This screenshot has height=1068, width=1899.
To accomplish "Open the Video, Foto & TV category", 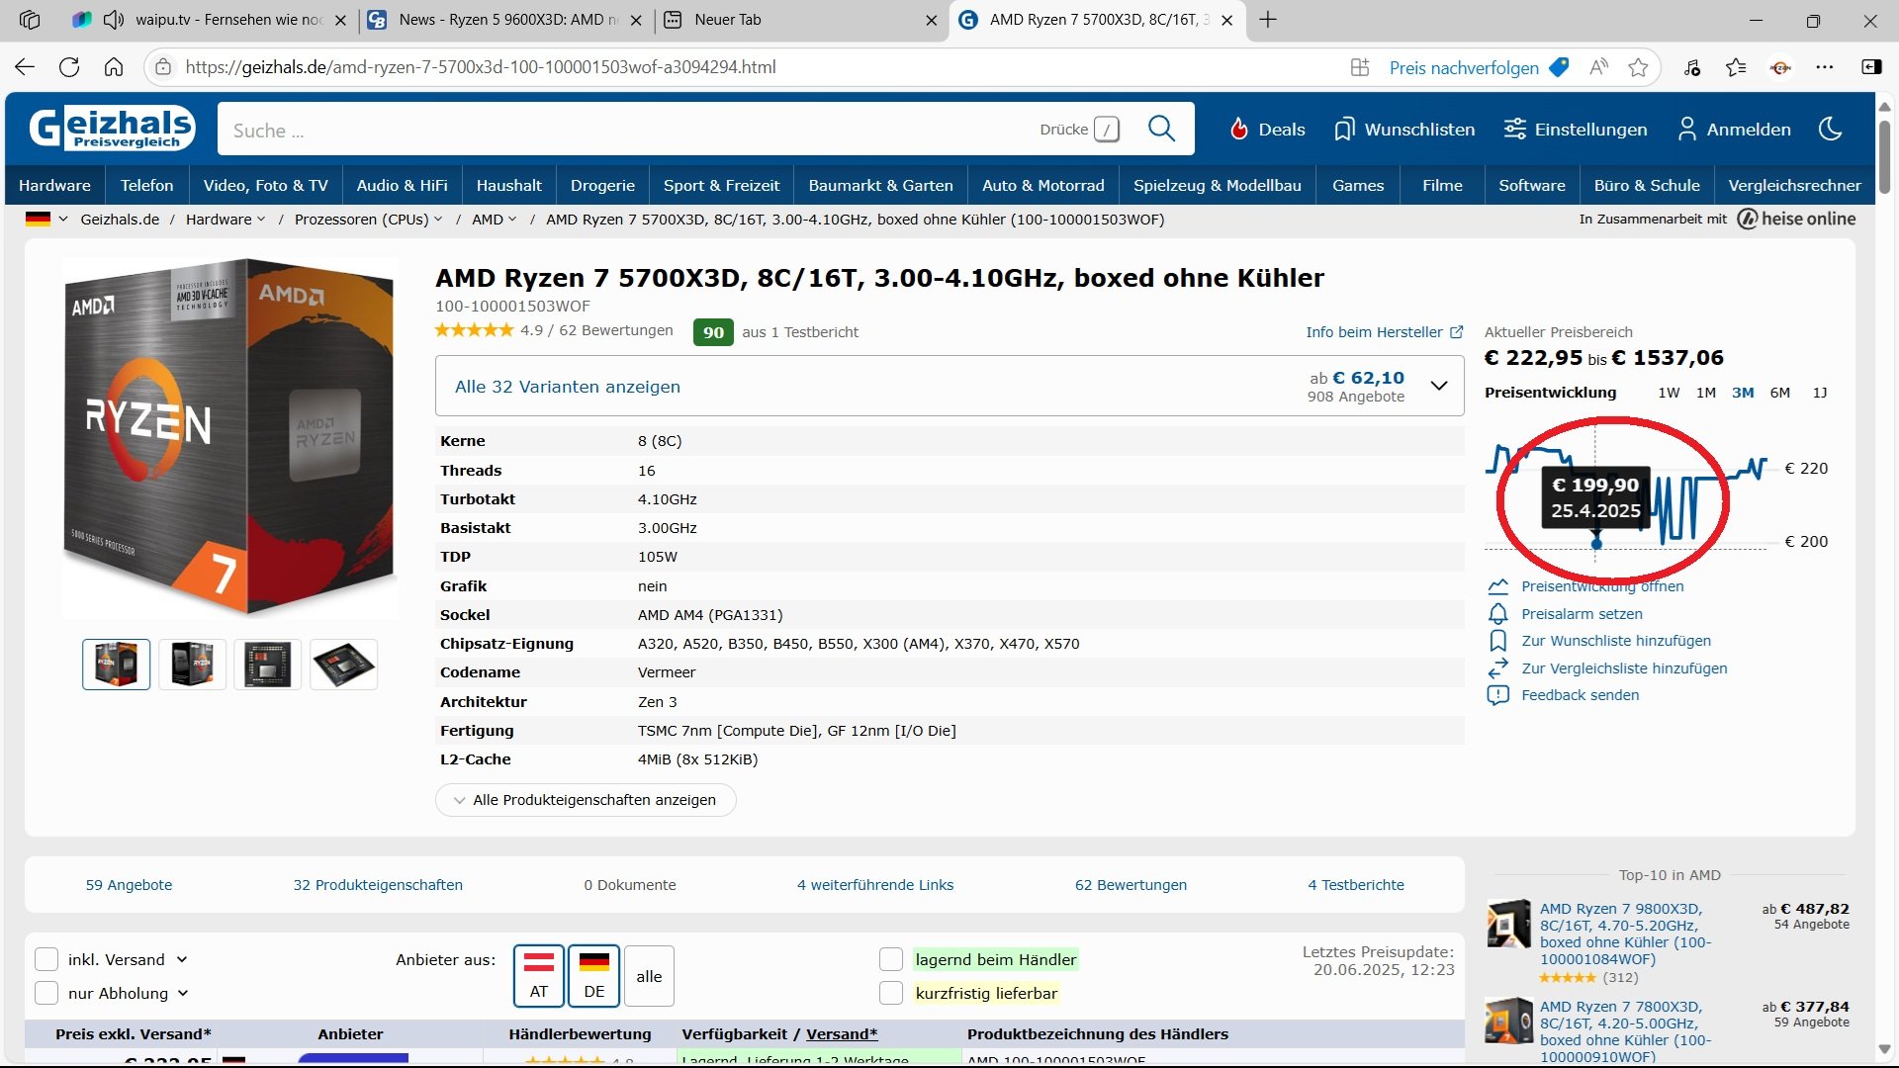I will 265,185.
